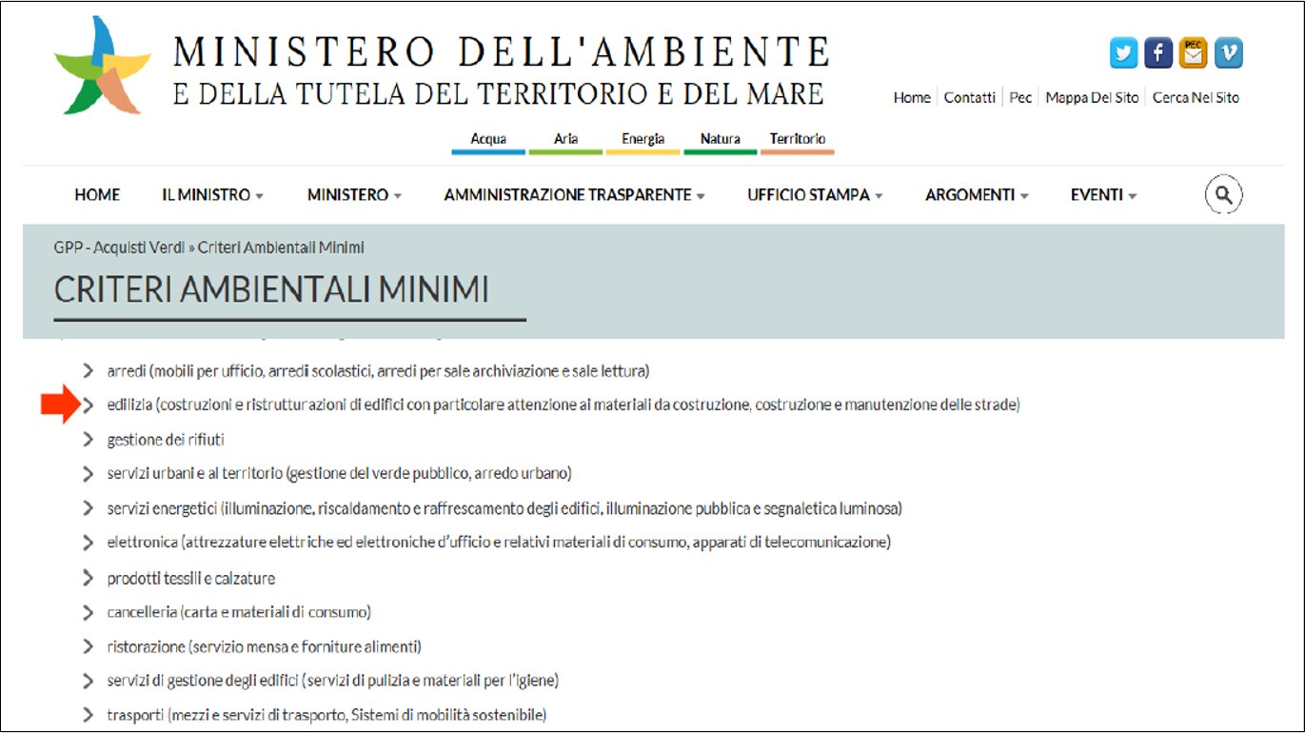Image resolution: width=1305 pixels, height=733 pixels.
Task: Expand the chevron beside trasporti
Action: point(88,714)
